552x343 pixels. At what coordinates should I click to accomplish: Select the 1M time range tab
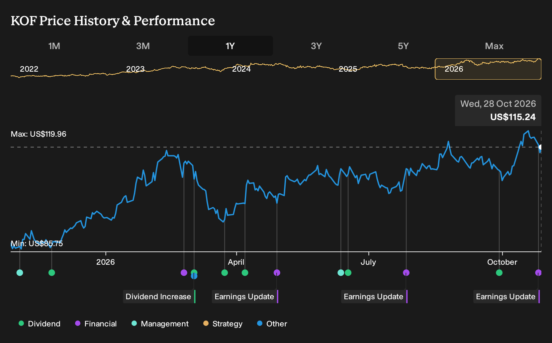(54, 46)
